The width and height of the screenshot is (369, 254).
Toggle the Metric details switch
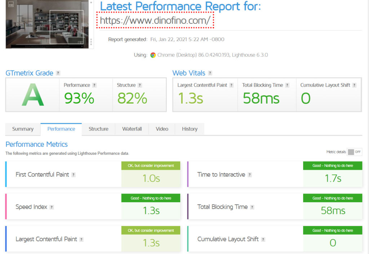355,152
